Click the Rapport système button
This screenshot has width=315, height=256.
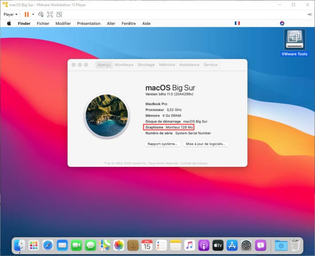coord(162,144)
